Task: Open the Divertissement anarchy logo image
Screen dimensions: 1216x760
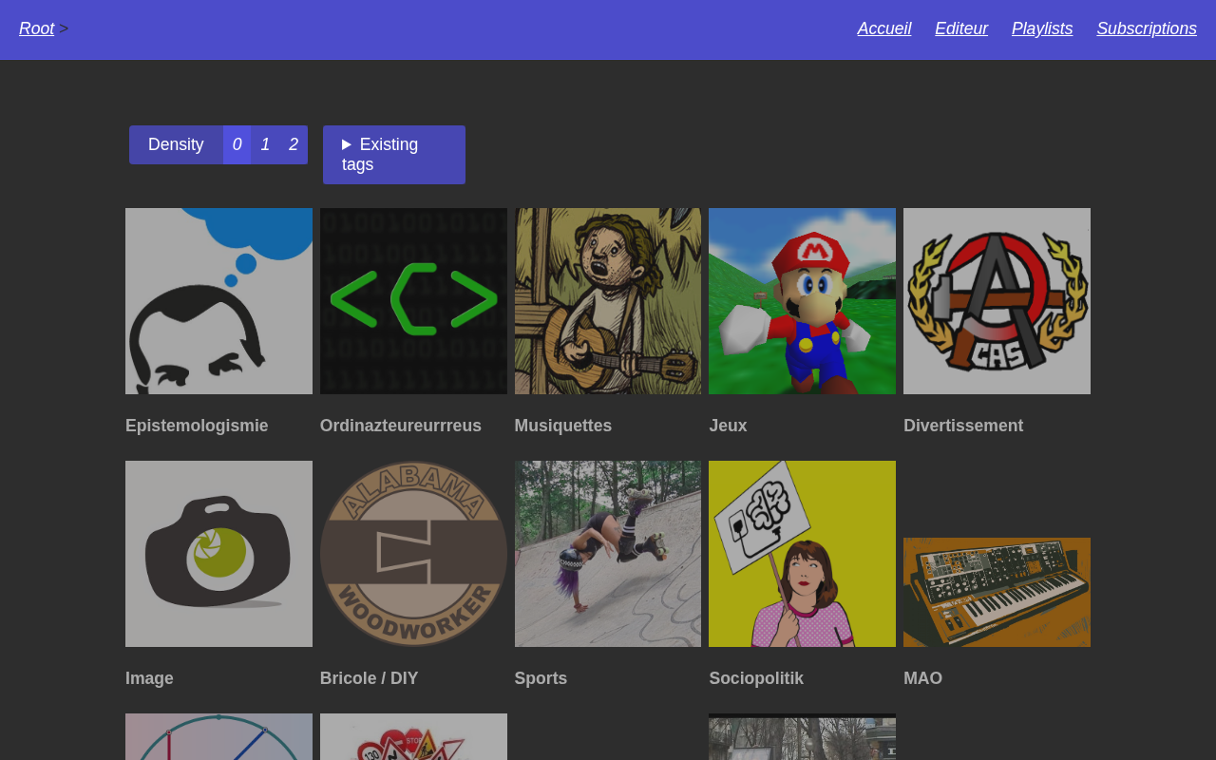Action: point(997,301)
